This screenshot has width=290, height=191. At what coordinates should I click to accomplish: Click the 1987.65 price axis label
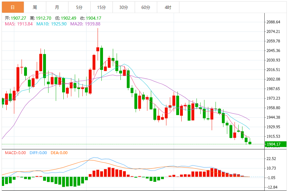click(x=273, y=89)
